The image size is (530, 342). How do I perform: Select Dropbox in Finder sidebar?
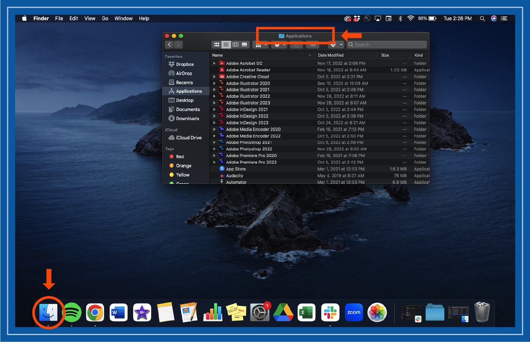click(186, 64)
